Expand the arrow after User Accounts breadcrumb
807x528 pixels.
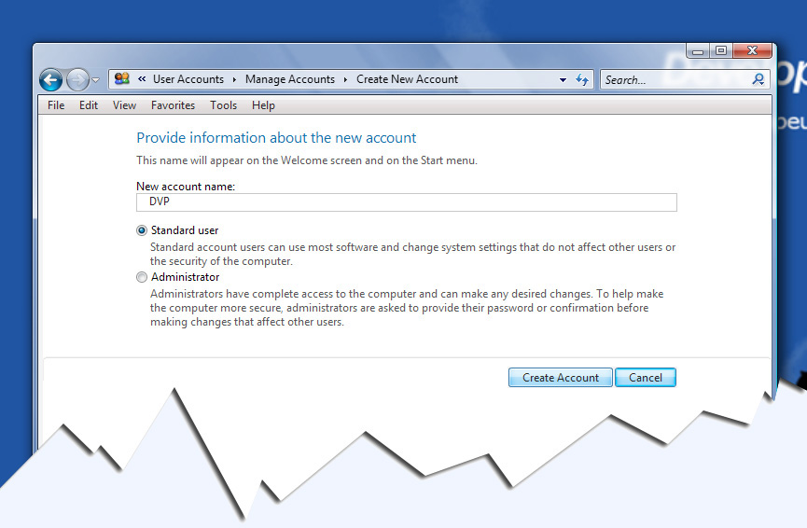point(234,80)
